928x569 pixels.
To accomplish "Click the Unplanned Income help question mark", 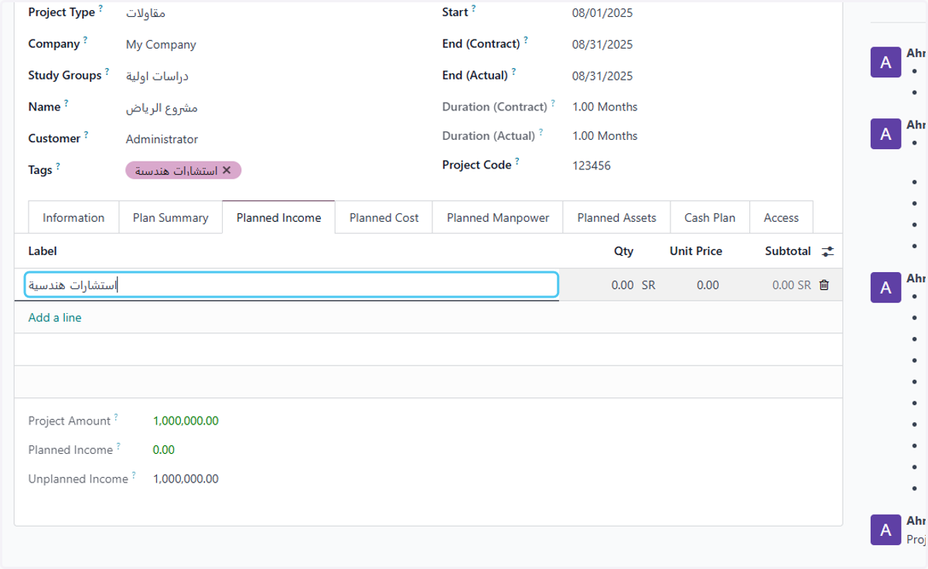I will click(134, 475).
